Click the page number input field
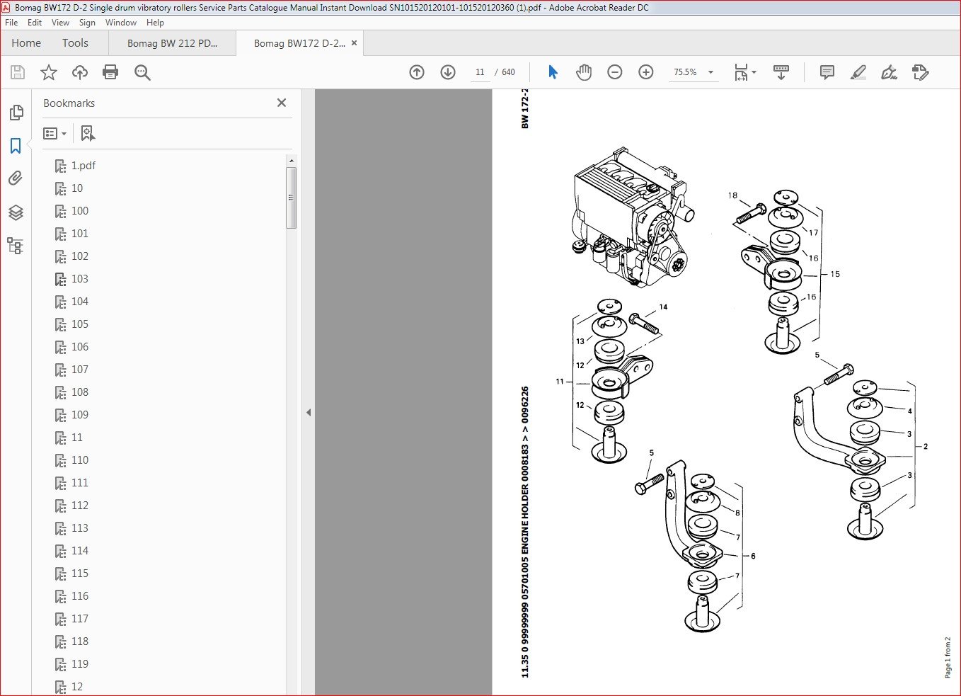961x696 pixels. (x=480, y=72)
